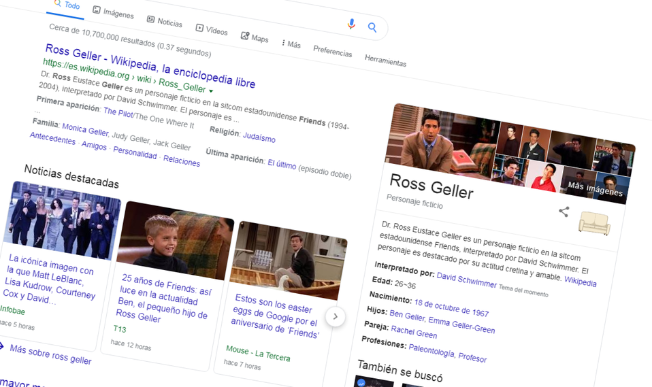Click the Ben Geller child link
Viewport: 652px width, 387px height.
point(407,316)
